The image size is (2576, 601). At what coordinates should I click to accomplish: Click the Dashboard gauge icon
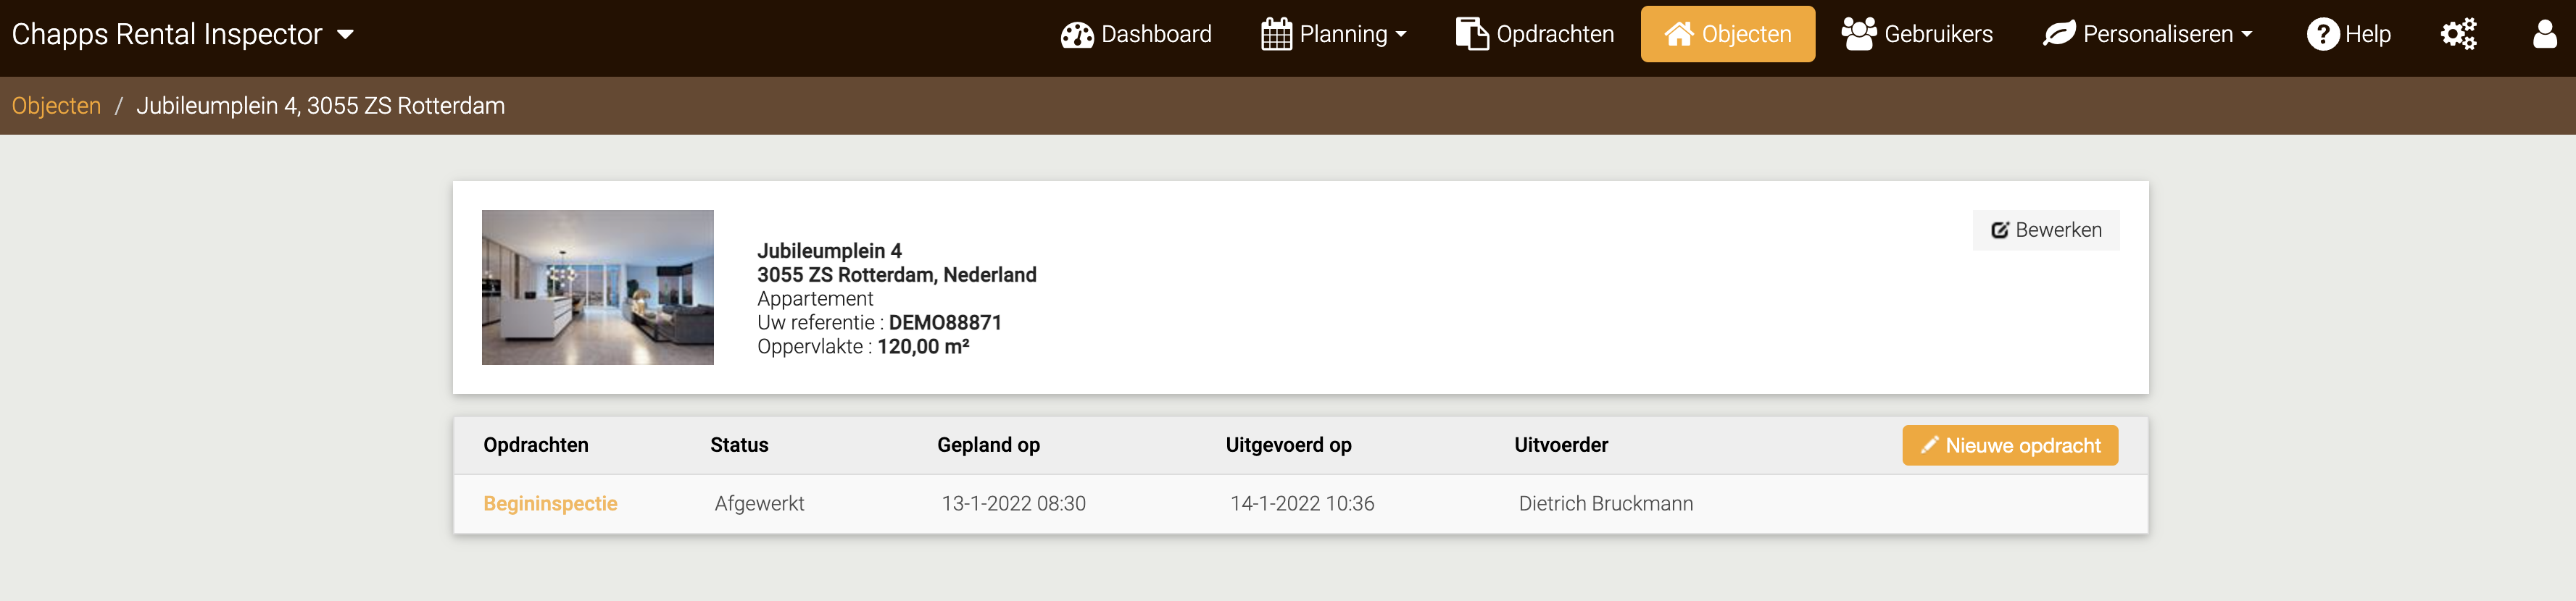coord(1076,35)
